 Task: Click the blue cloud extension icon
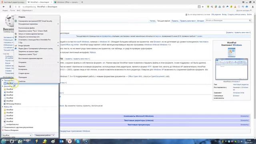pyautogui.click(x=247, y=7)
